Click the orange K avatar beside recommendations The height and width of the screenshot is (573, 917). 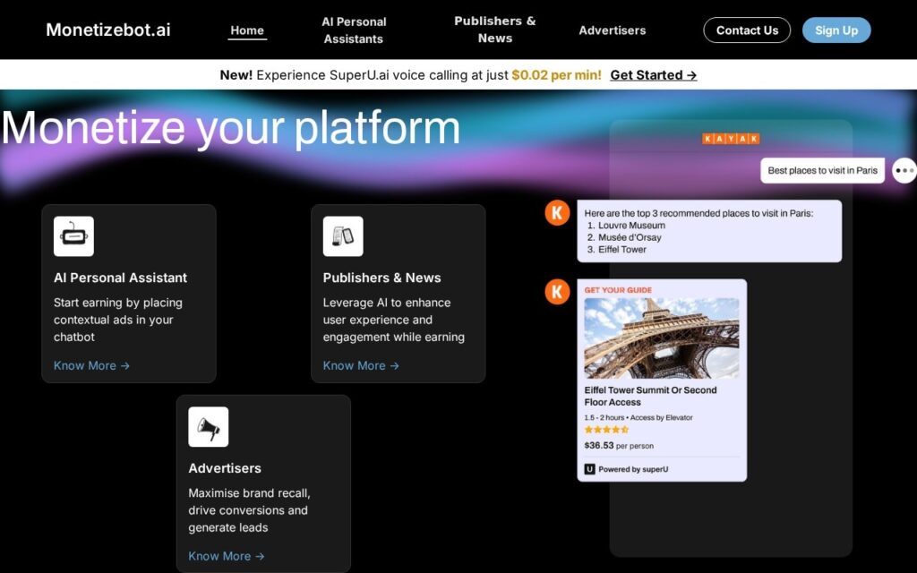tap(557, 212)
